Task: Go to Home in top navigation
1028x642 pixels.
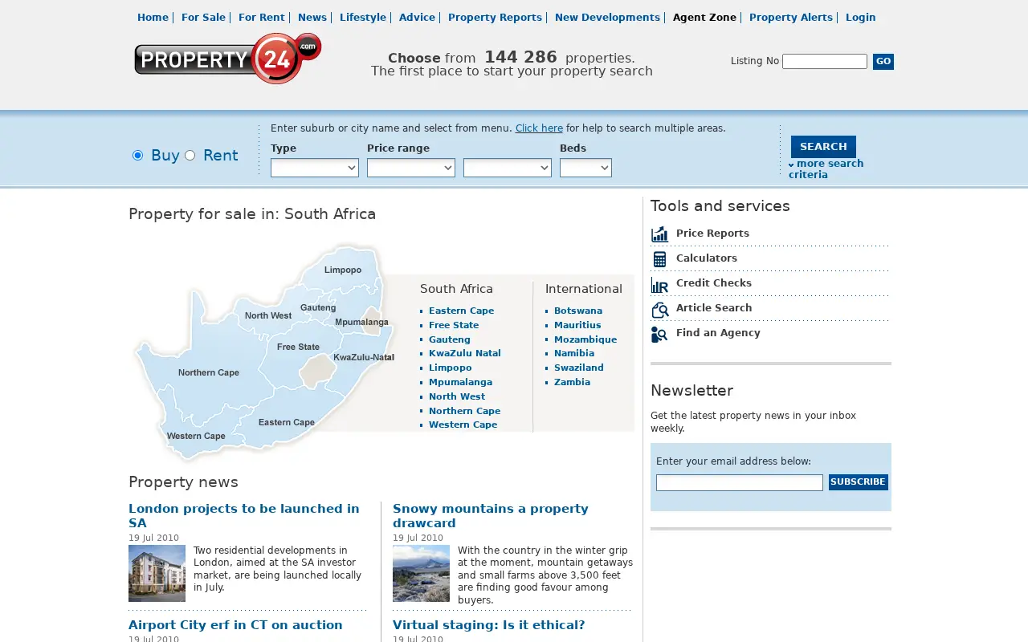Action: pos(153,17)
